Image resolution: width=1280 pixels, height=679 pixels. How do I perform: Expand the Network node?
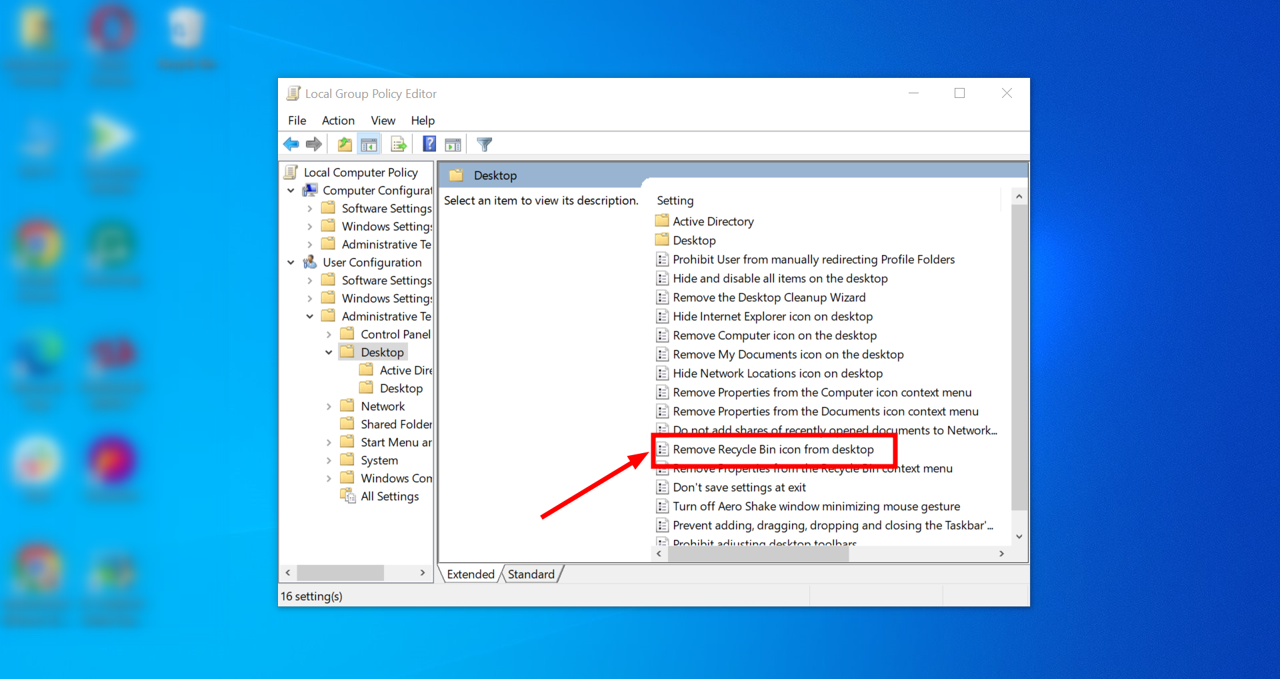coord(329,405)
